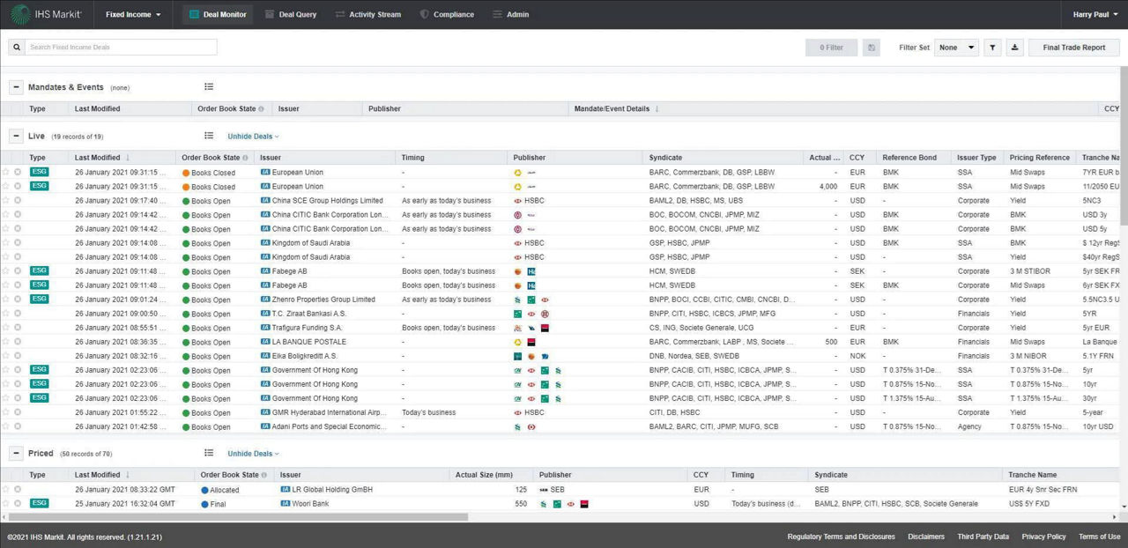Star the Adani Ports deal
1128x548 pixels.
(6, 426)
